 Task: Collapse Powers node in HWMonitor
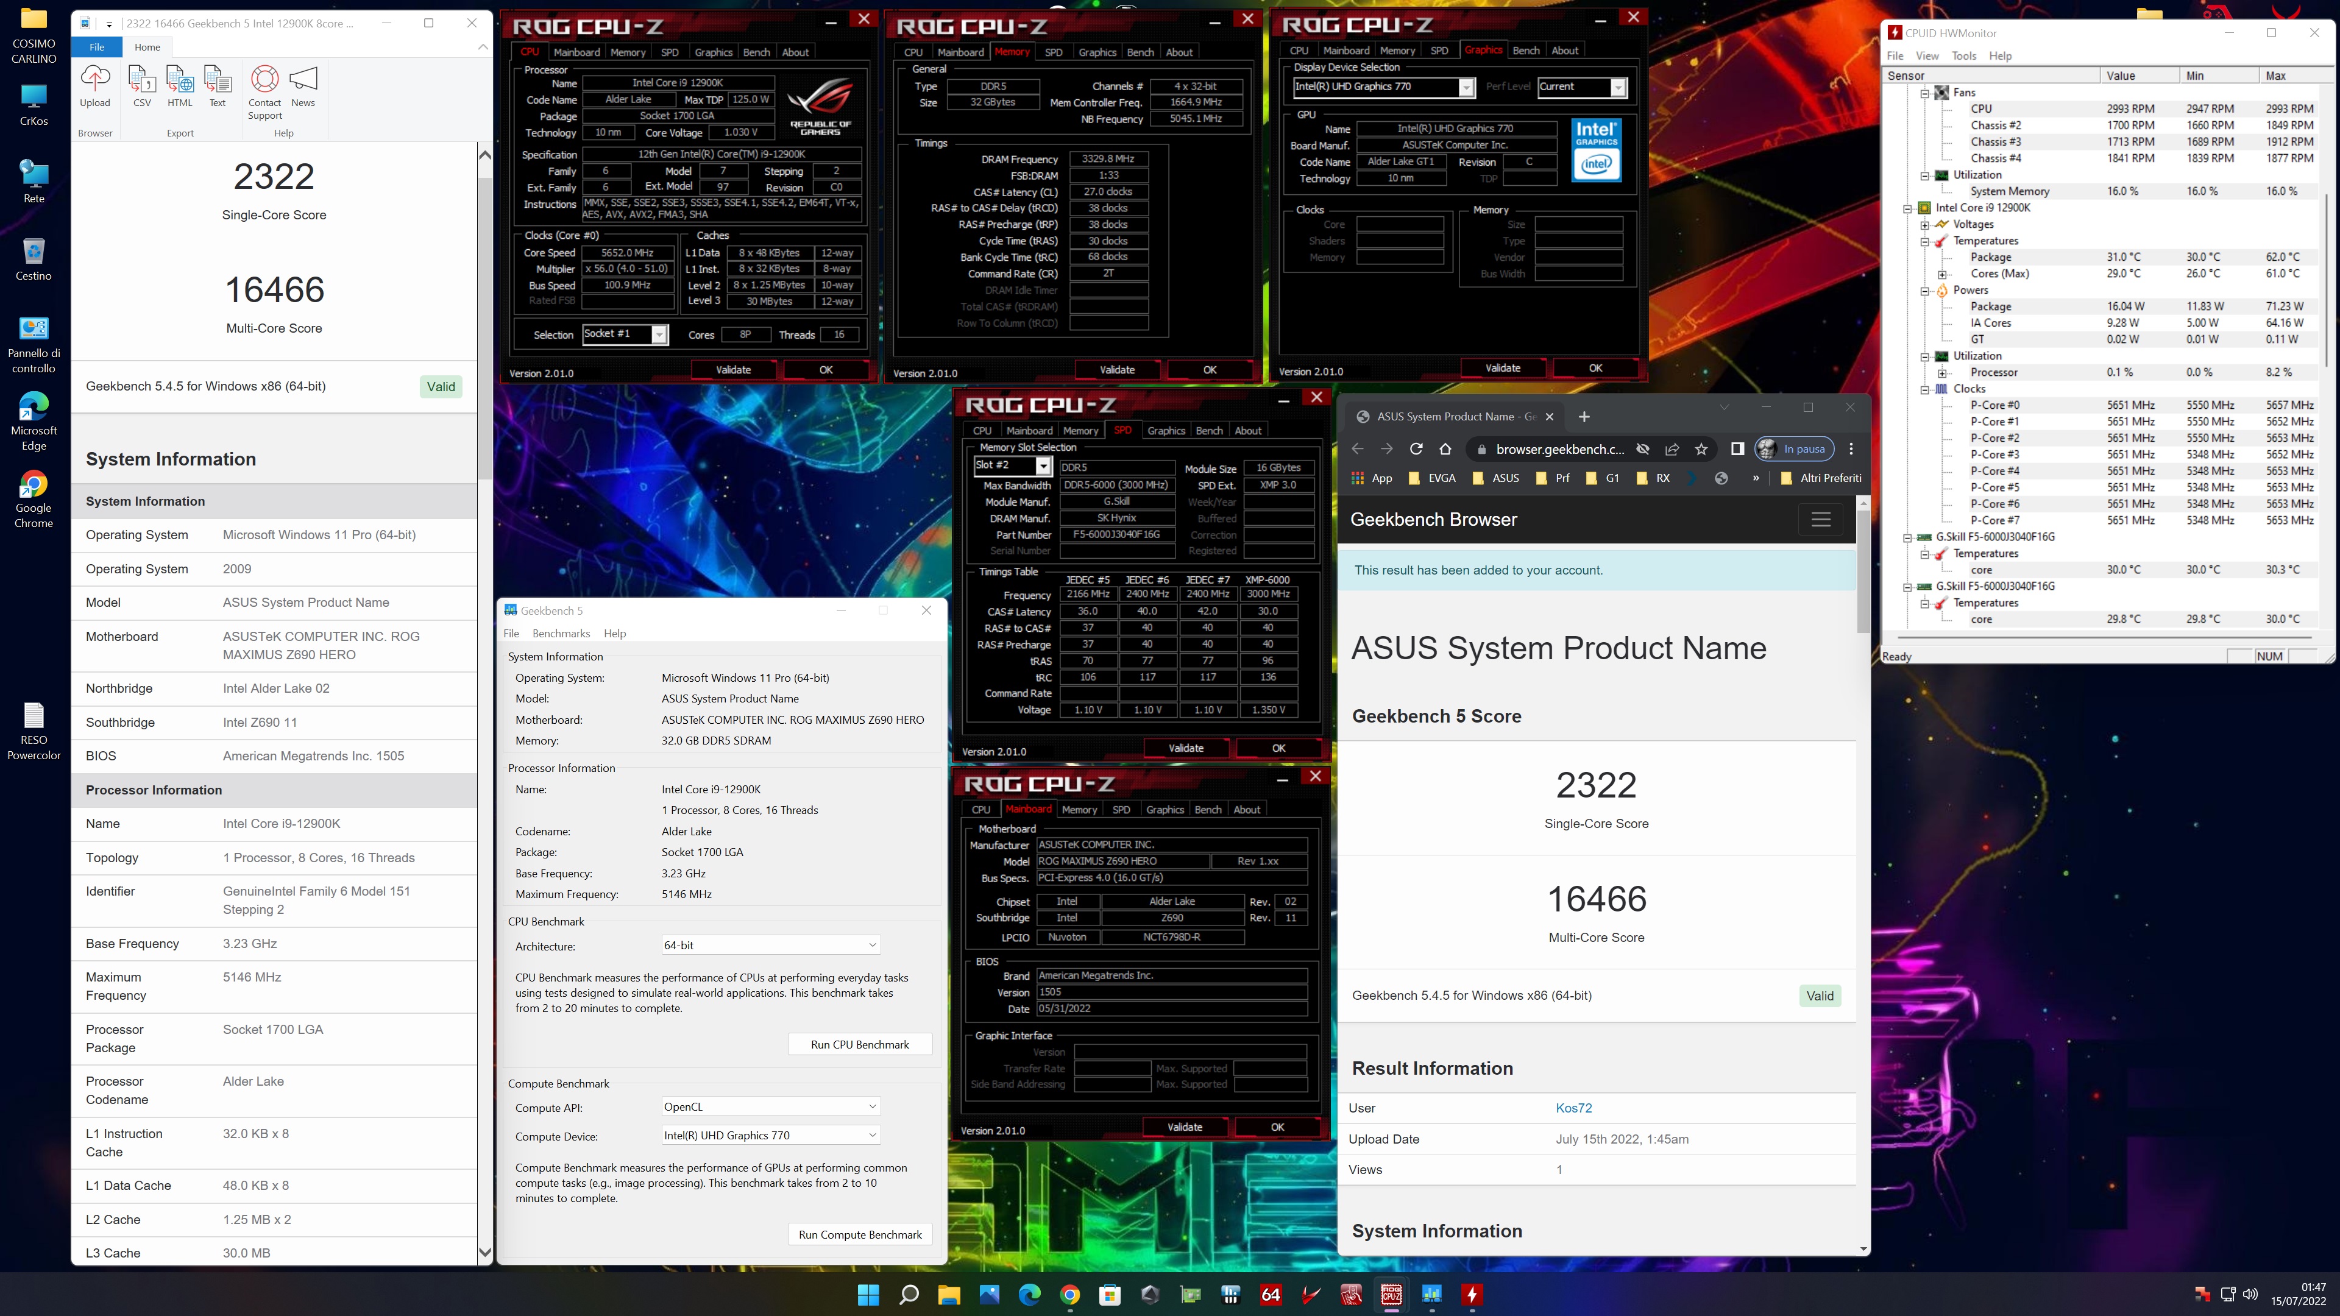1924,291
